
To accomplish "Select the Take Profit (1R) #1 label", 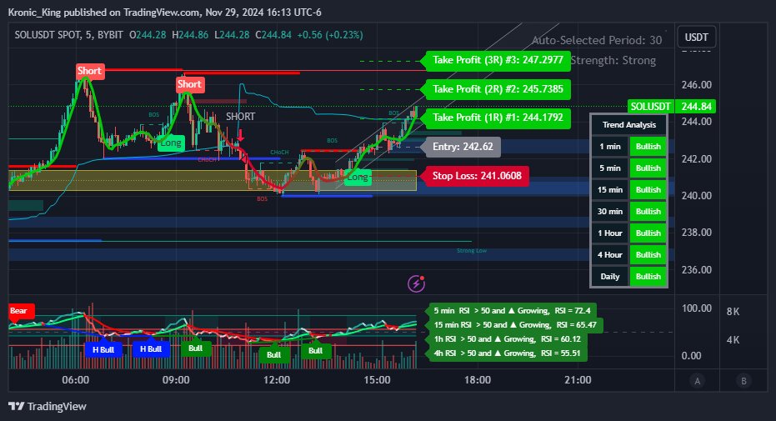I will click(x=498, y=118).
